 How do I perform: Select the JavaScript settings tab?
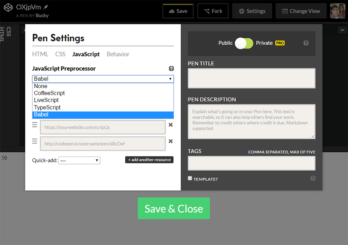tap(86, 54)
